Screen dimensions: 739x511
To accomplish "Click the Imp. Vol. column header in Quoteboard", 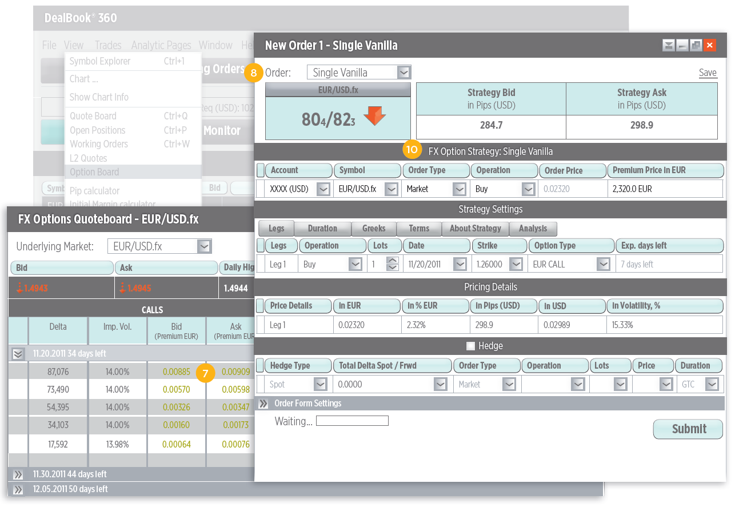I will click(x=118, y=331).
